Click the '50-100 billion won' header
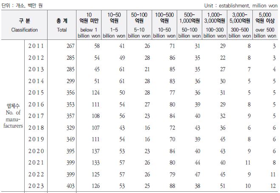The height and width of the screenshot is (193, 280). [189, 25]
